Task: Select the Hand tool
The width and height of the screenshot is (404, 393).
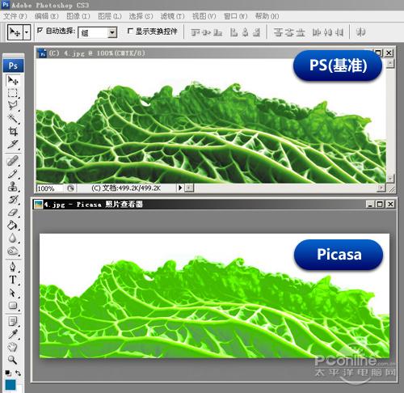Action: point(12,347)
